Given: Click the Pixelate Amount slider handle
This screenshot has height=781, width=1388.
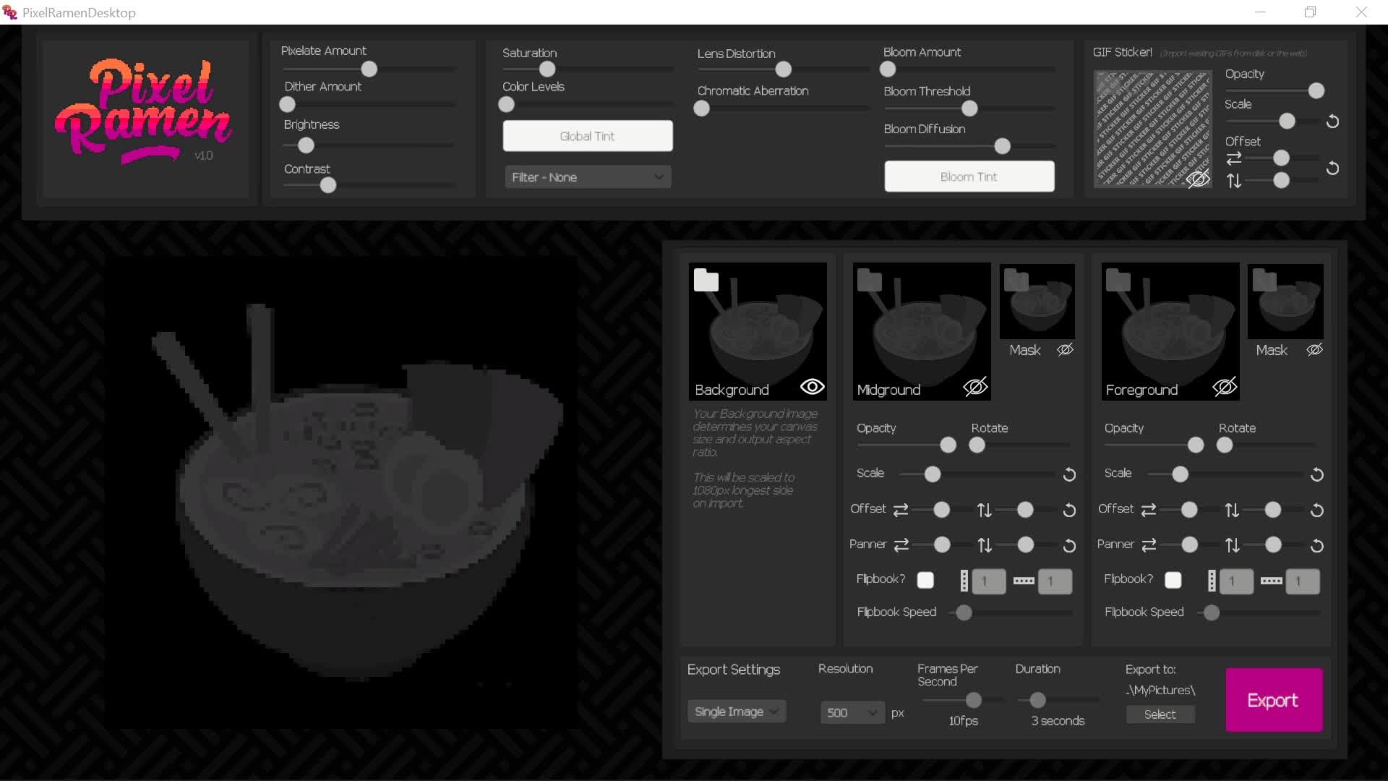Looking at the screenshot, I should 369,69.
